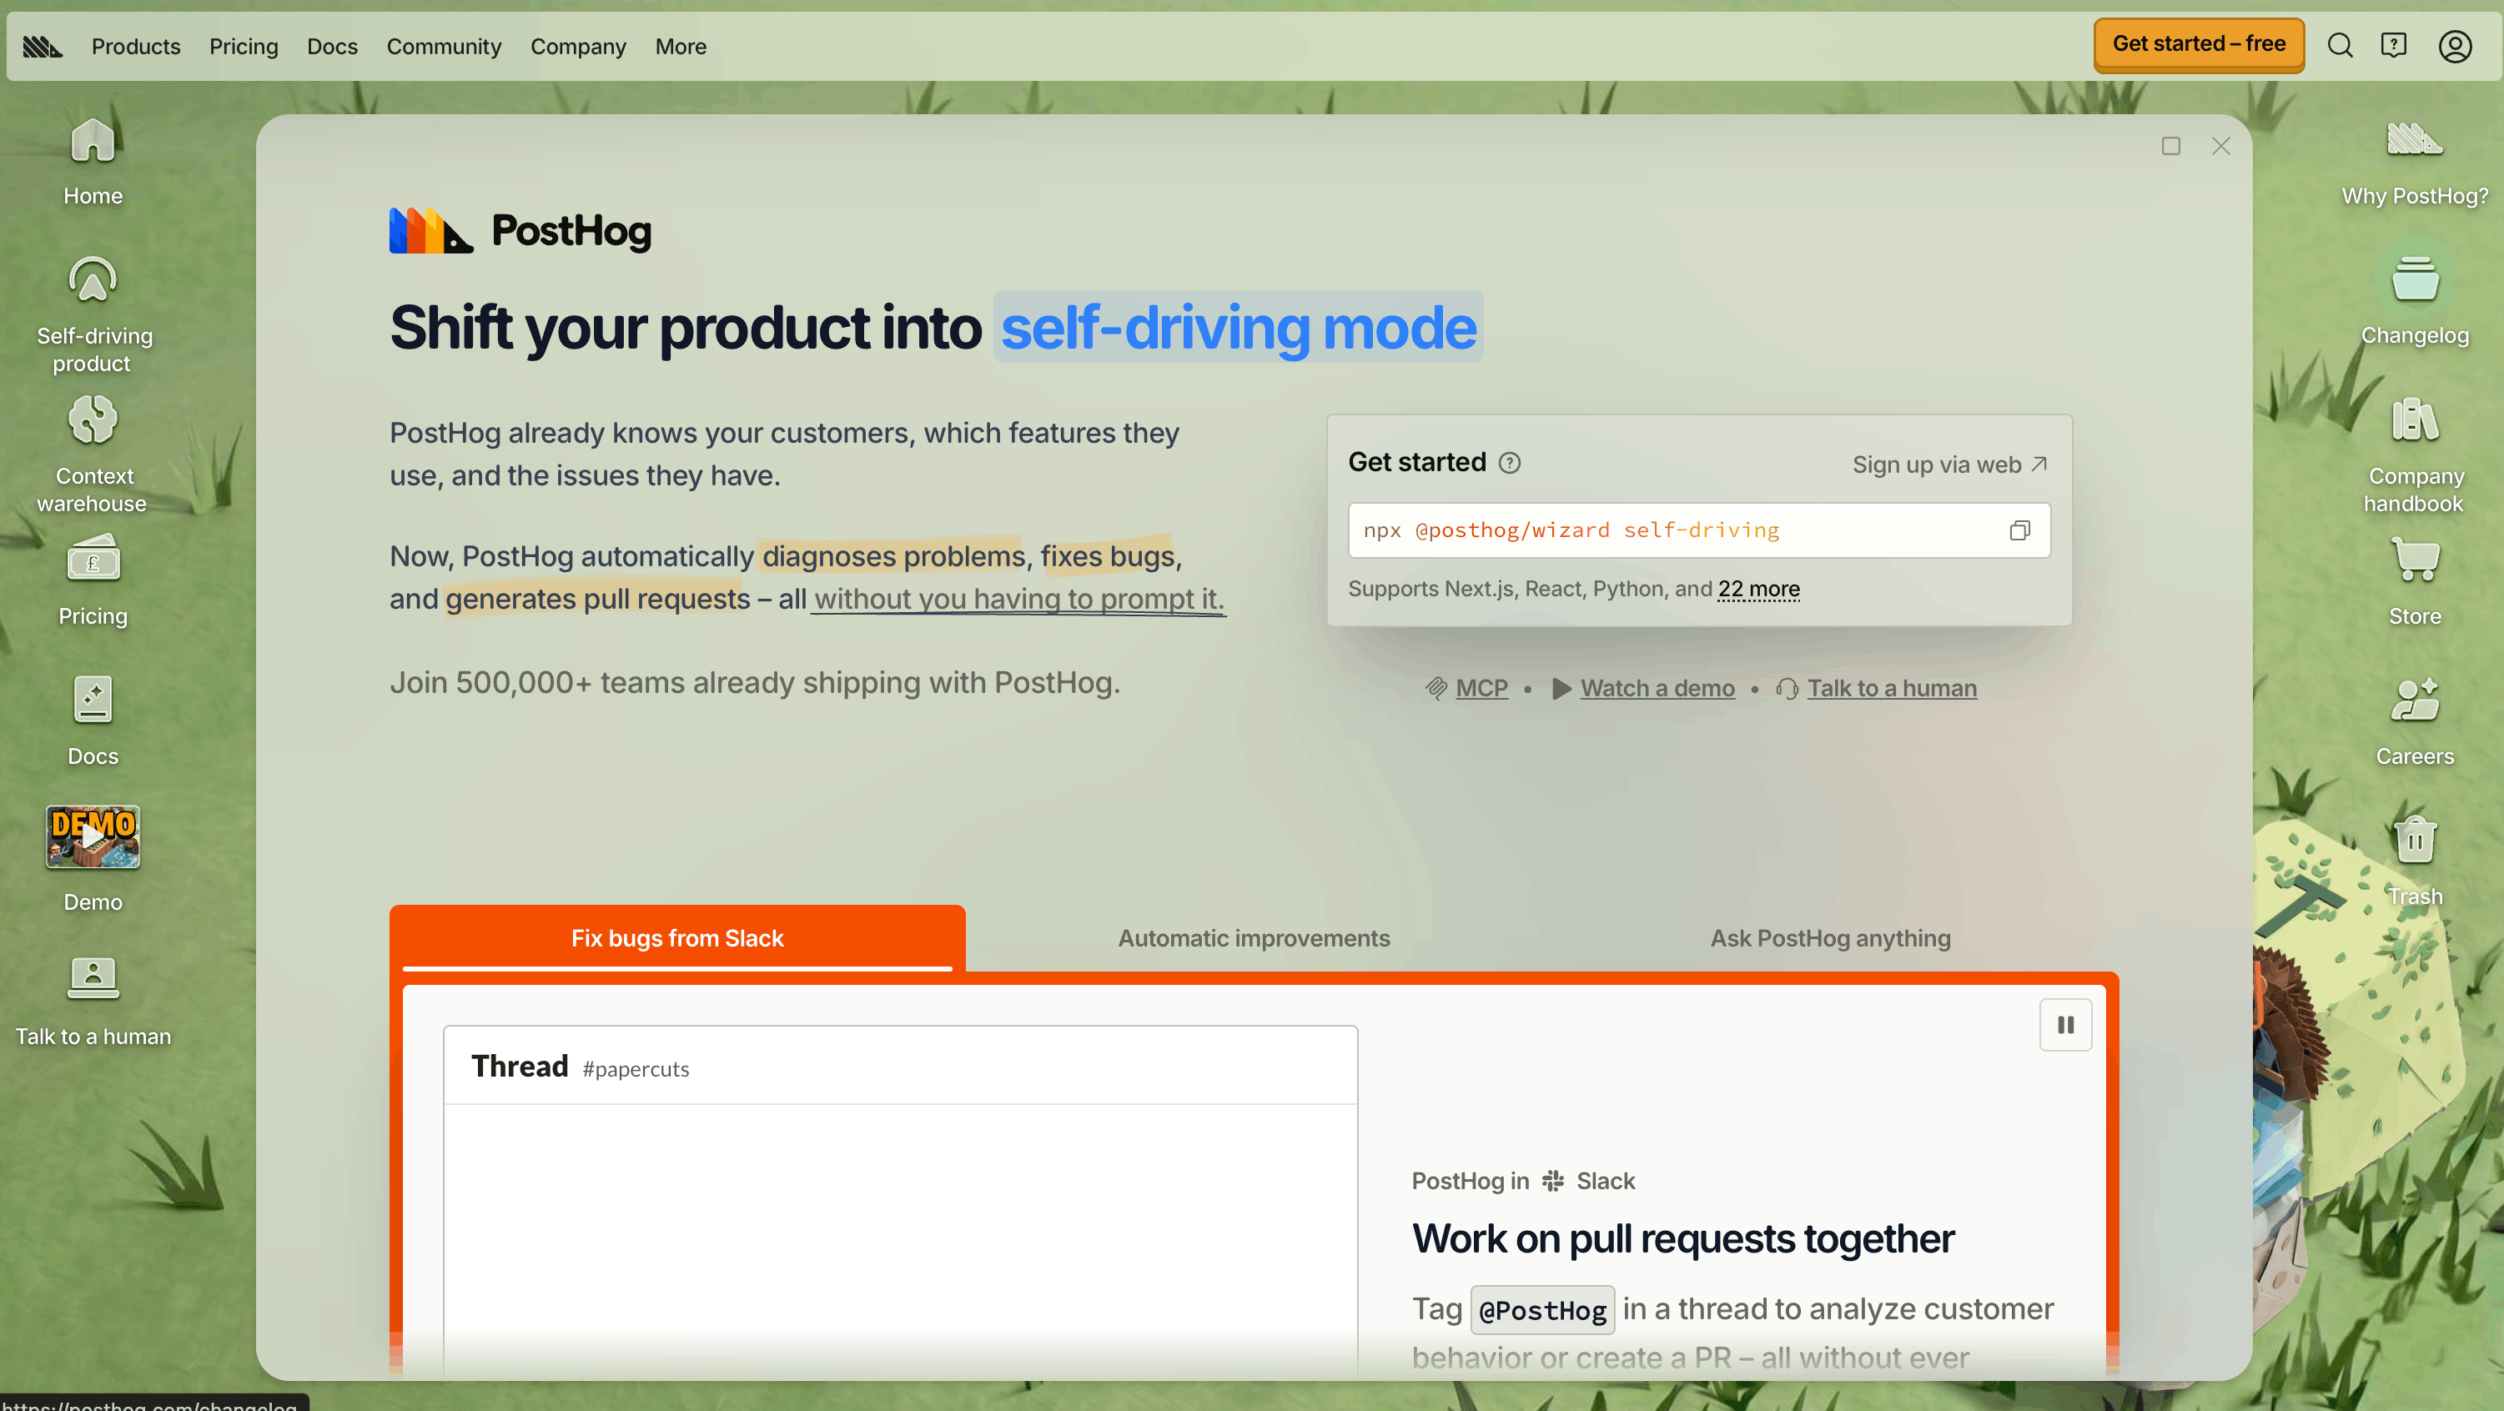The width and height of the screenshot is (2504, 1411).
Task: Click the Get started – free button
Action: coord(2199,43)
